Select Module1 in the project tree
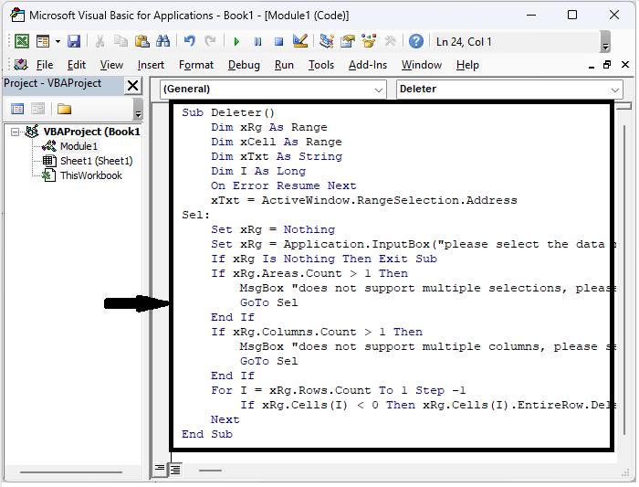 coord(79,146)
